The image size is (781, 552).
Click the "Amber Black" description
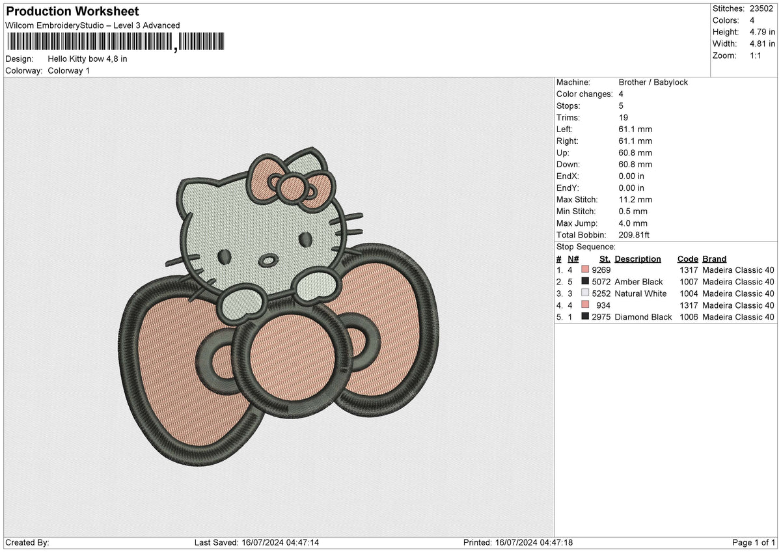click(638, 281)
